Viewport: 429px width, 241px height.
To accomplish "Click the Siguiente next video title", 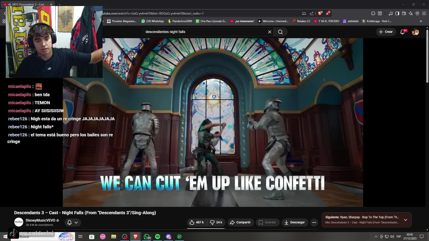I will (x=362, y=217).
